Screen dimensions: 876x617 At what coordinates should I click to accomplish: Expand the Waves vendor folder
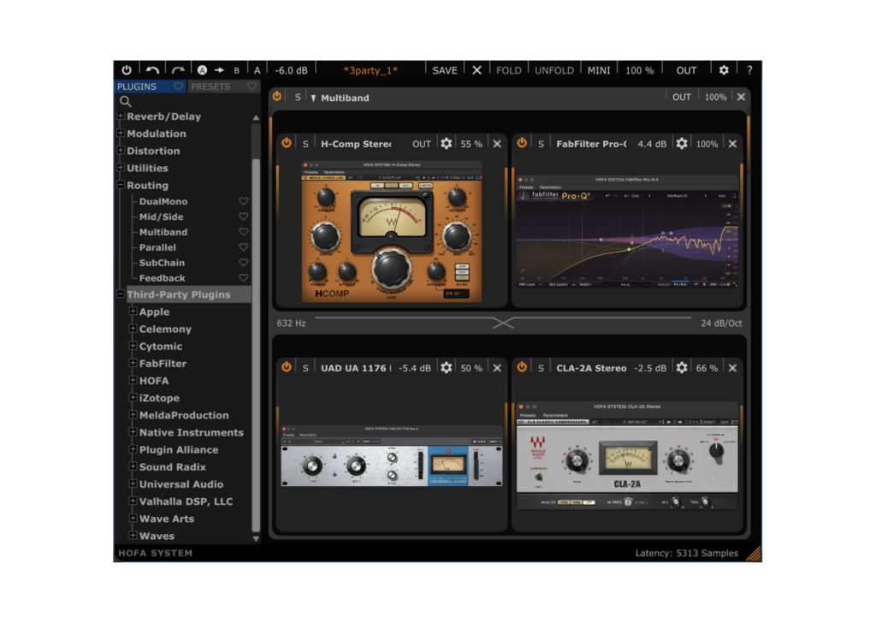pos(133,535)
